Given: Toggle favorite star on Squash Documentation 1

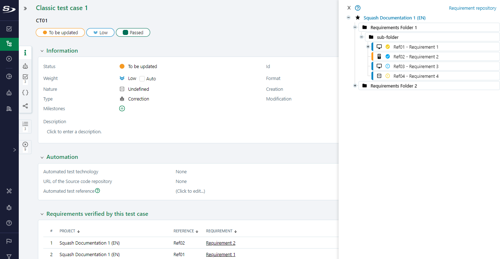Looking at the screenshot, I should pos(357,17).
